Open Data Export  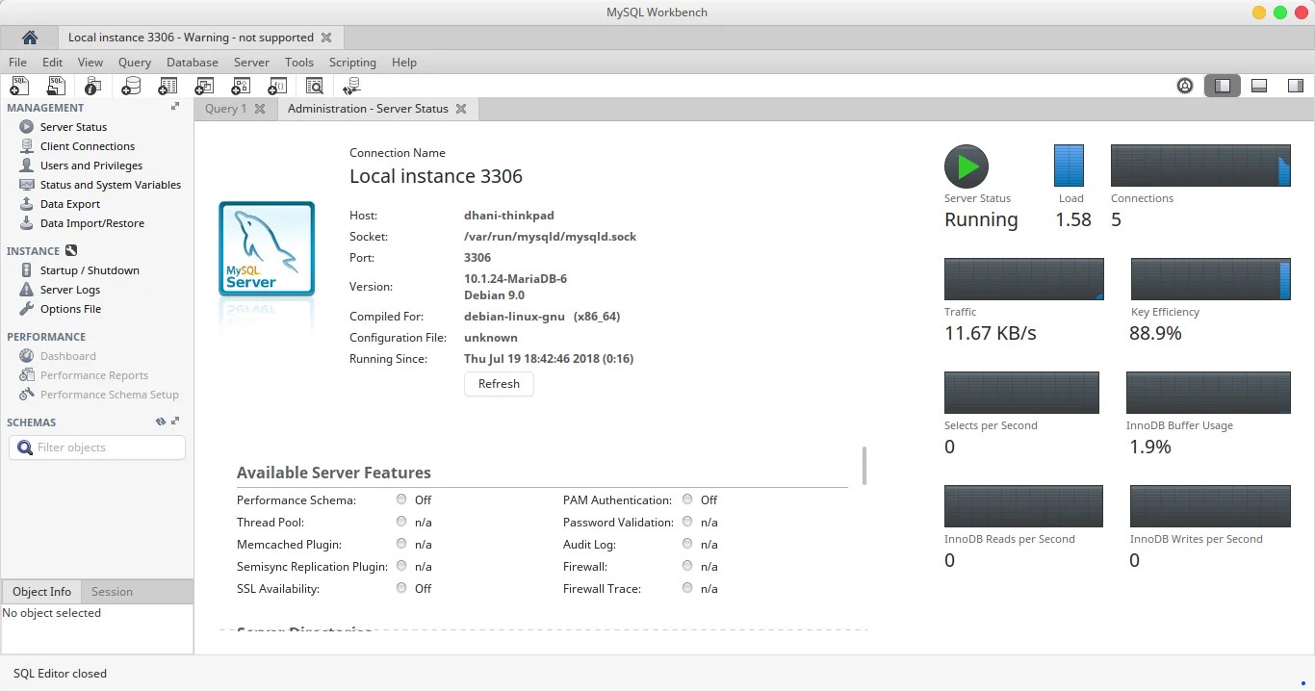(70, 204)
